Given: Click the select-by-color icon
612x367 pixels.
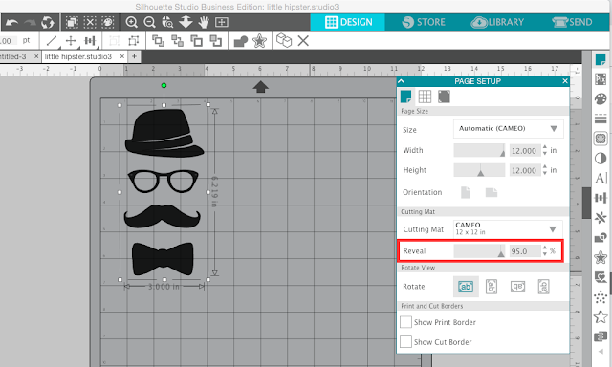Looking at the screenshot, I should [108, 22].
